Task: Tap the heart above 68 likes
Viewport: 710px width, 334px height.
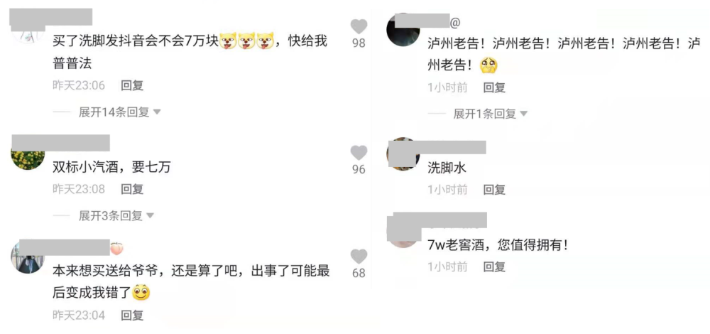Action: [359, 257]
